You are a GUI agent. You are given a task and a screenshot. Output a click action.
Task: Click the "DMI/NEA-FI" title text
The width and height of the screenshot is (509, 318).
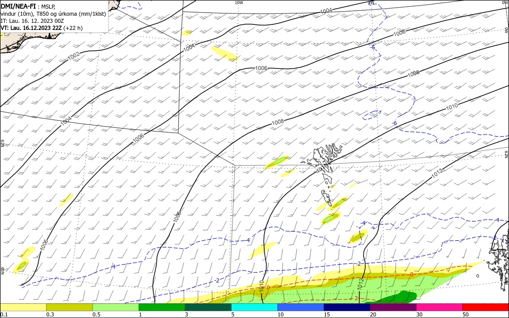pos(18,6)
